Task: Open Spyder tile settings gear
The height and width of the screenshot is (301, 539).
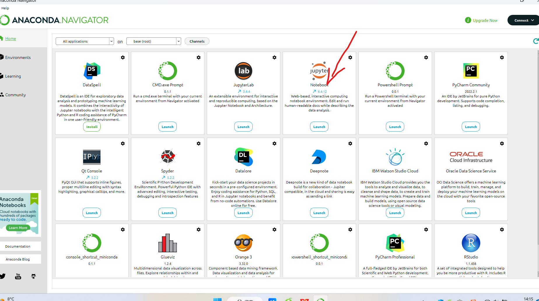Action: click(x=199, y=143)
